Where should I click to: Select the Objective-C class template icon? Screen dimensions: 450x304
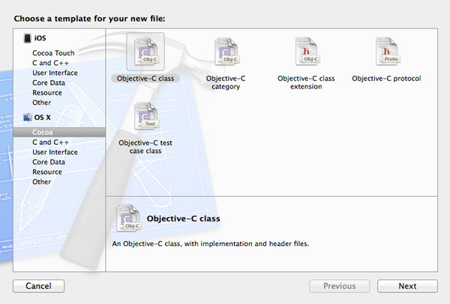(145, 52)
